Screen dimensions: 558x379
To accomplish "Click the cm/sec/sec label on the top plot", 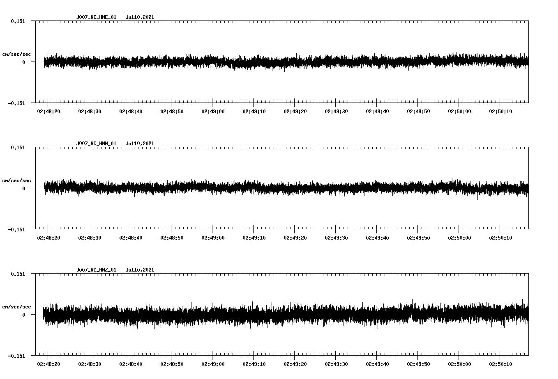I will pos(17,54).
